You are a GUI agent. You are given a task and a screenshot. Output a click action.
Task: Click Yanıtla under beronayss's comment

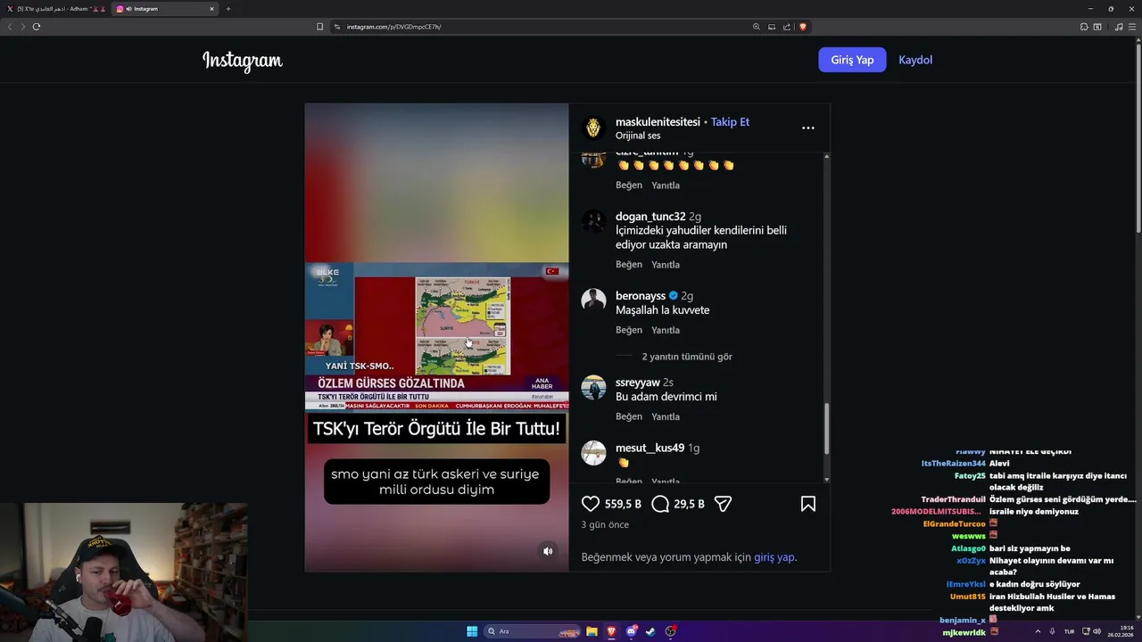pos(666,330)
